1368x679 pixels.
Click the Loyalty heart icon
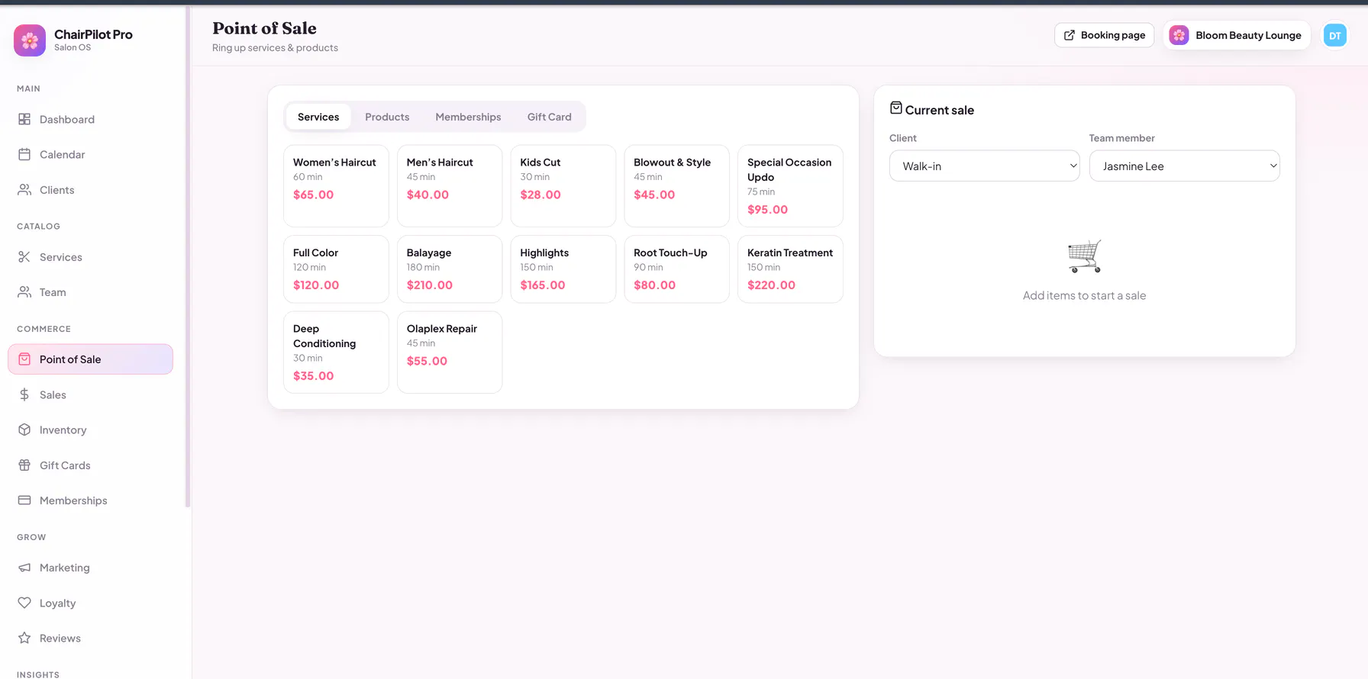coord(24,603)
